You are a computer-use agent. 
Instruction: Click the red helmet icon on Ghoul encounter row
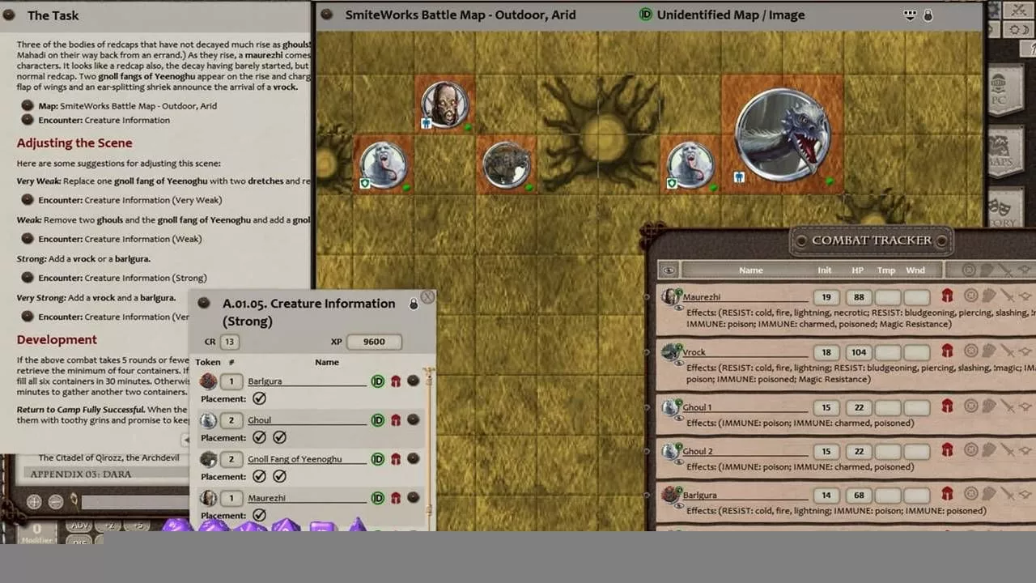[x=396, y=419]
